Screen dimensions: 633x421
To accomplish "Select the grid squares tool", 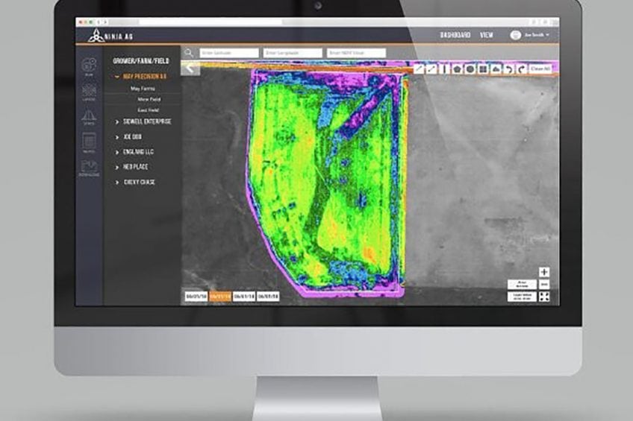I will 483,69.
